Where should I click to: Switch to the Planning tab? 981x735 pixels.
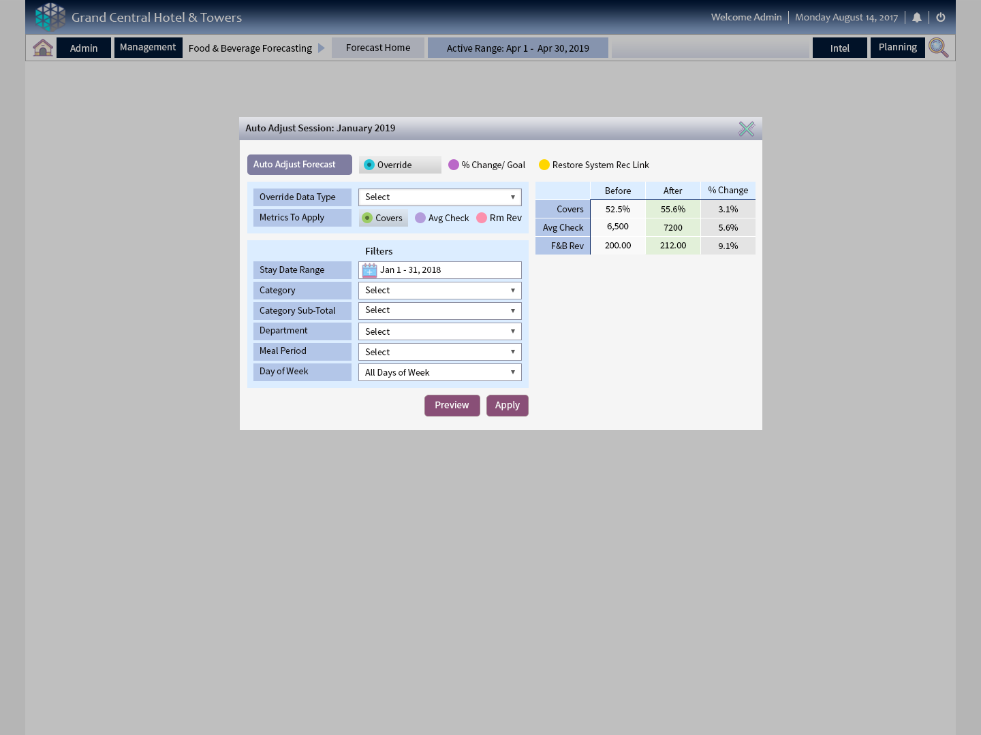pyautogui.click(x=897, y=48)
